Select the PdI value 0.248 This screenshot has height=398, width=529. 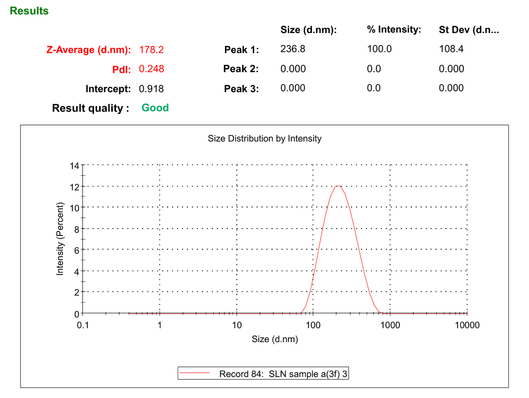[x=151, y=69]
